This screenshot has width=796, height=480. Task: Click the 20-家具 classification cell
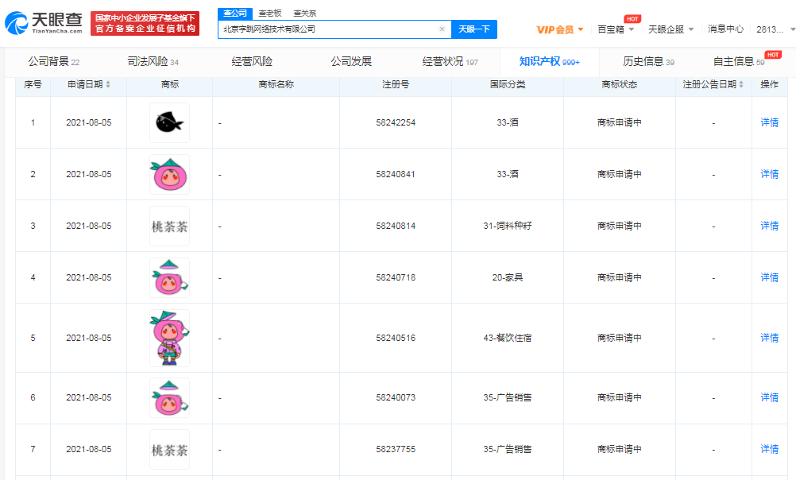click(x=507, y=278)
